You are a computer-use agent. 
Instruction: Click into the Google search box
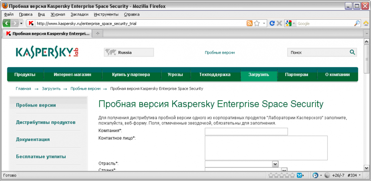[325, 23]
